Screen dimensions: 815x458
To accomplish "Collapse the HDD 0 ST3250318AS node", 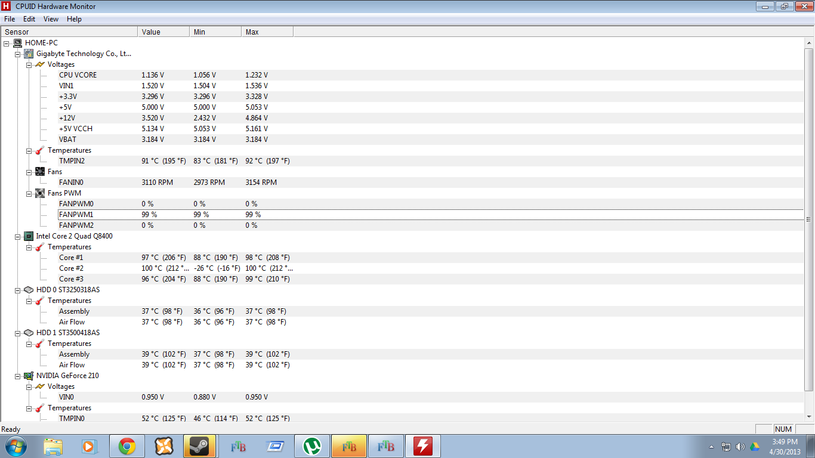I will coord(18,290).
